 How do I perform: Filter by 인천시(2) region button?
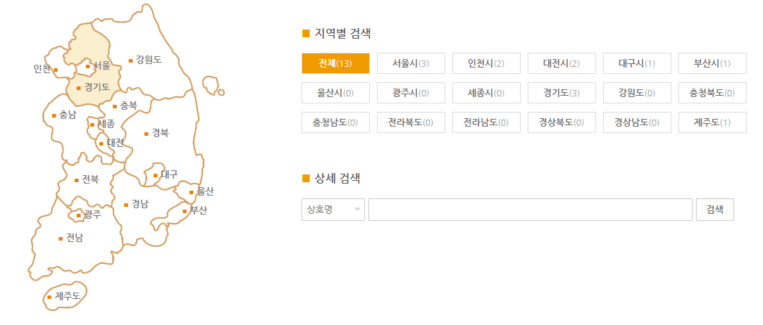(x=486, y=63)
